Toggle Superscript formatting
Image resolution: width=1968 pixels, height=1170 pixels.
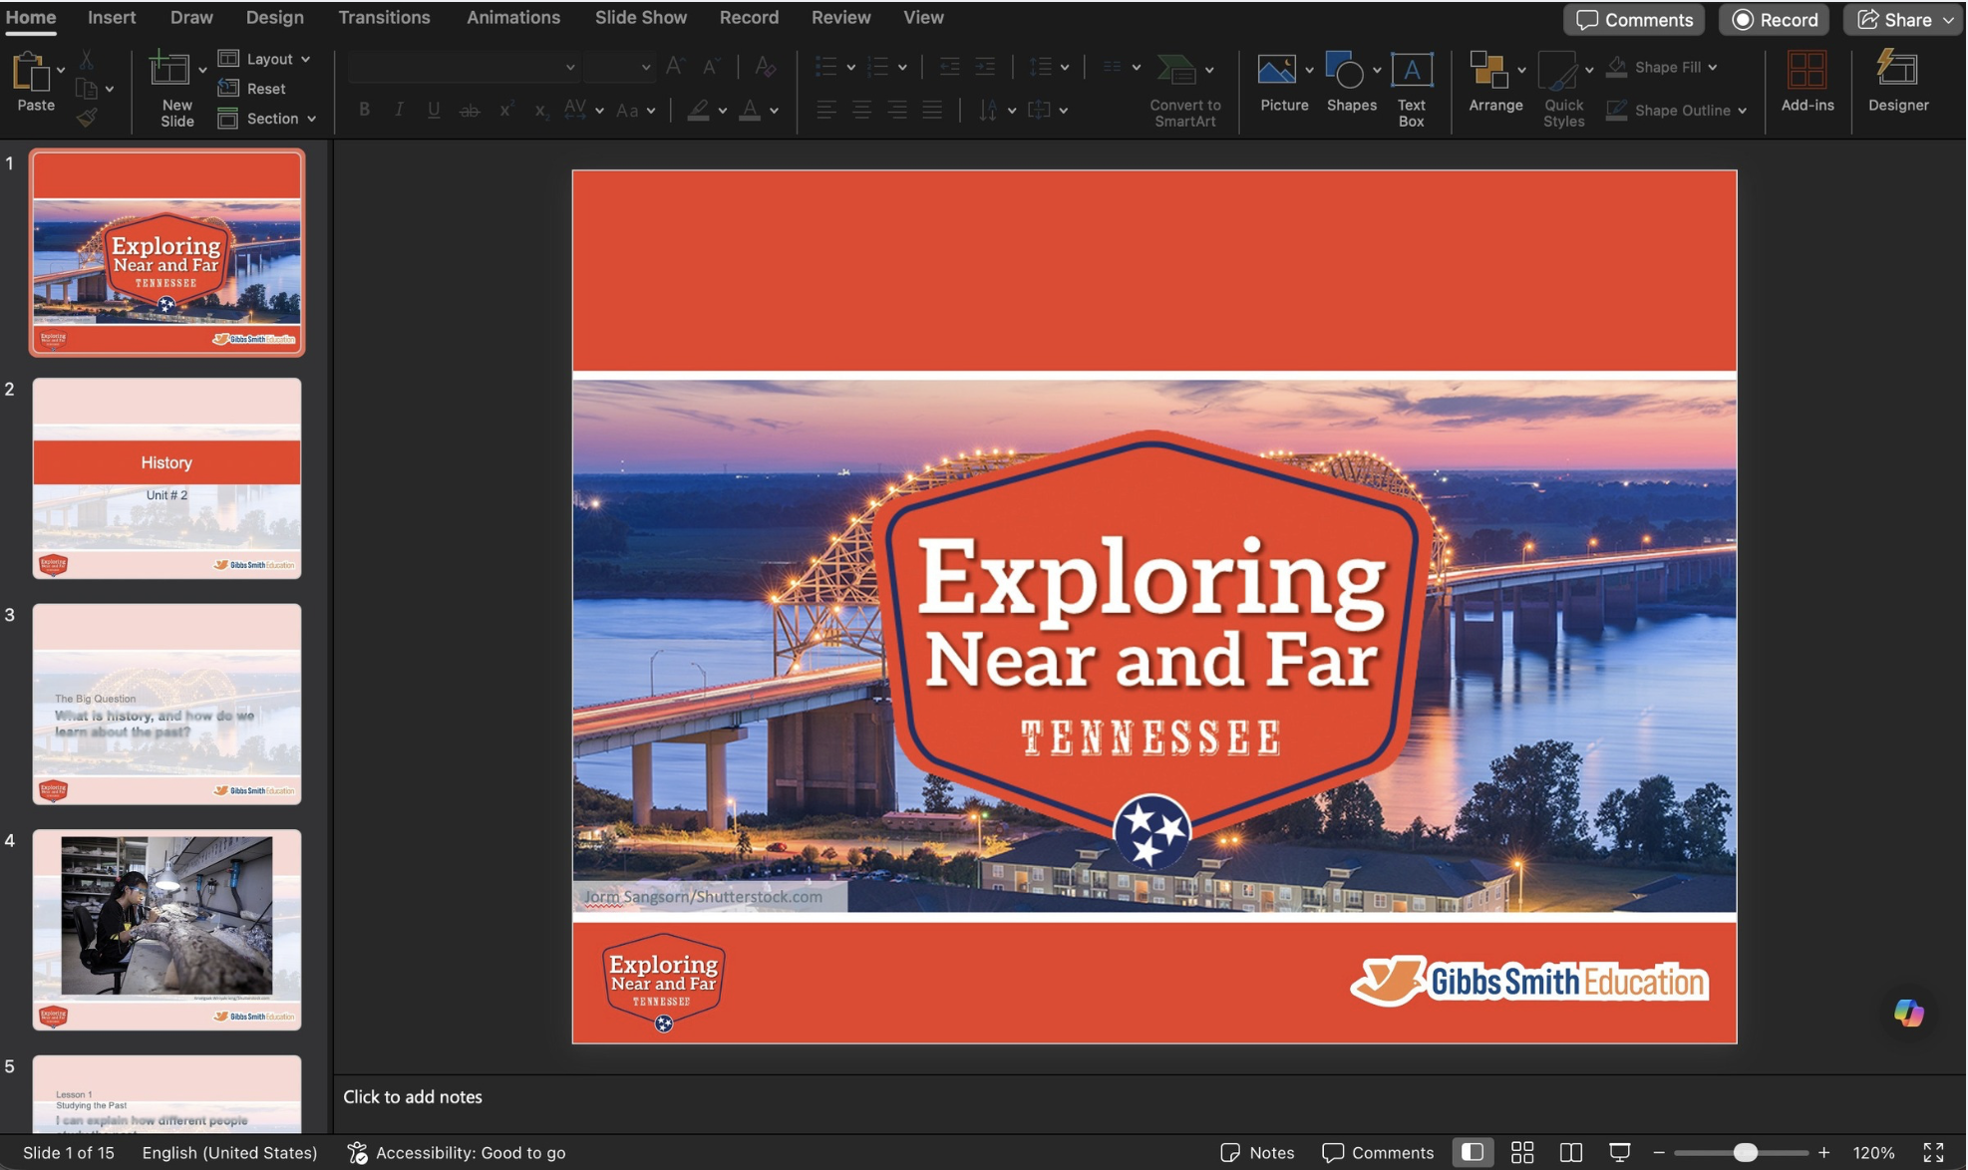(505, 110)
